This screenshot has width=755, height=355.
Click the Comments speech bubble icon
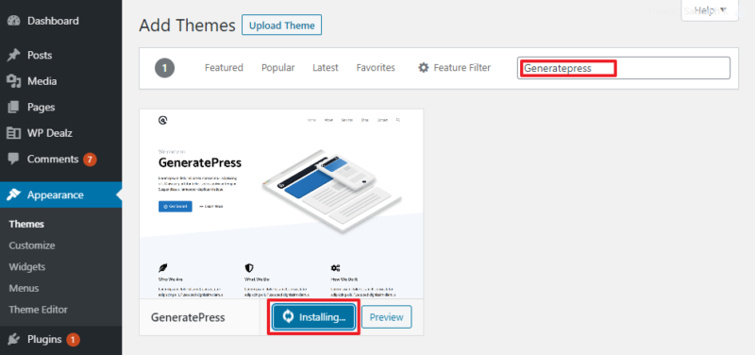(x=13, y=159)
